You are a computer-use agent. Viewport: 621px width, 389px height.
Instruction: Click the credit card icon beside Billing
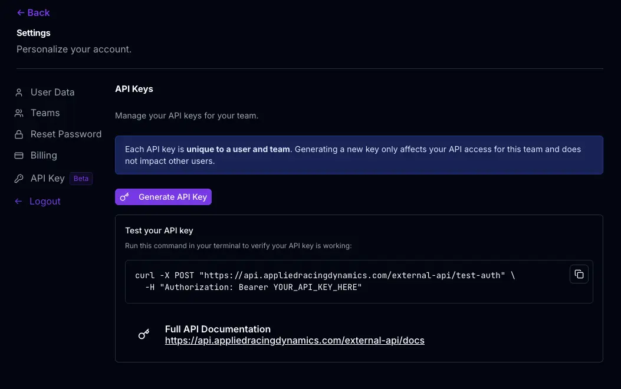pos(19,156)
